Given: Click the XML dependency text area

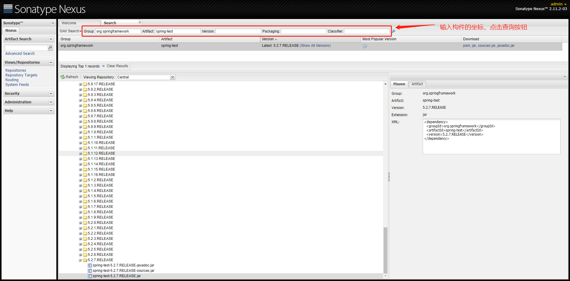Looking at the screenshot, I should pos(491,137).
